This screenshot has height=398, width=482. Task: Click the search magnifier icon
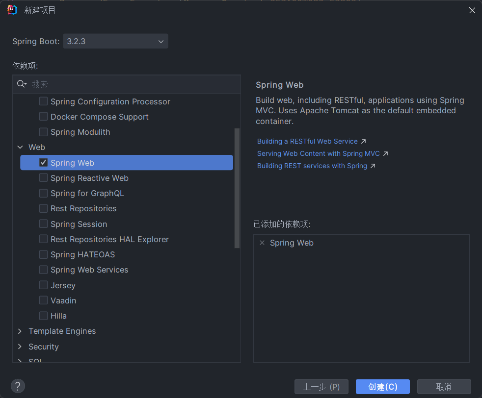[x=22, y=84]
